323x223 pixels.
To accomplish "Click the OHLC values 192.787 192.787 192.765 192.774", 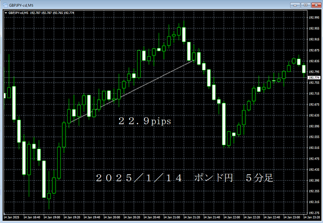I will click(x=52, y=13).
